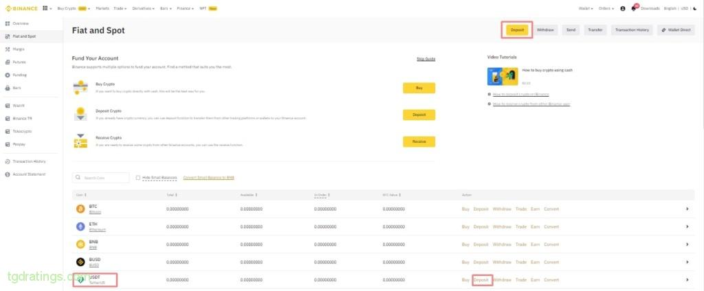The image size is (704, 291).
Task: Click the USDT coin icon
Action: (x=80, y=280)
